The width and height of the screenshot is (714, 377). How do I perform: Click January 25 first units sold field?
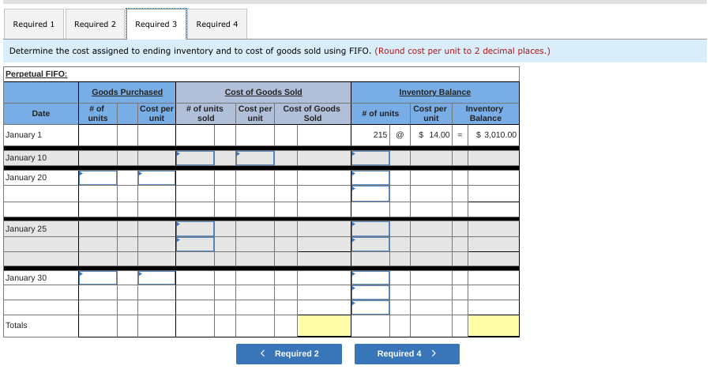point(195,229)
